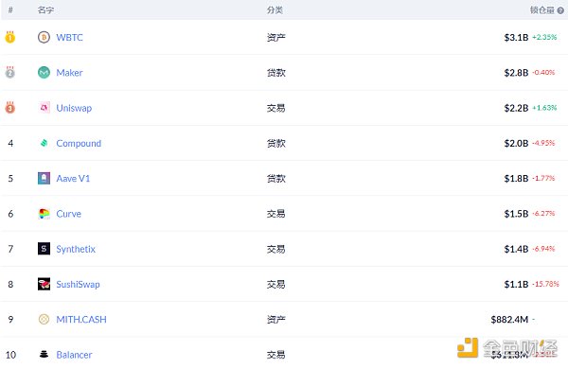Click the Balancer stacked-stones icon
Screen dimensions: 568x368
[44, 355]
